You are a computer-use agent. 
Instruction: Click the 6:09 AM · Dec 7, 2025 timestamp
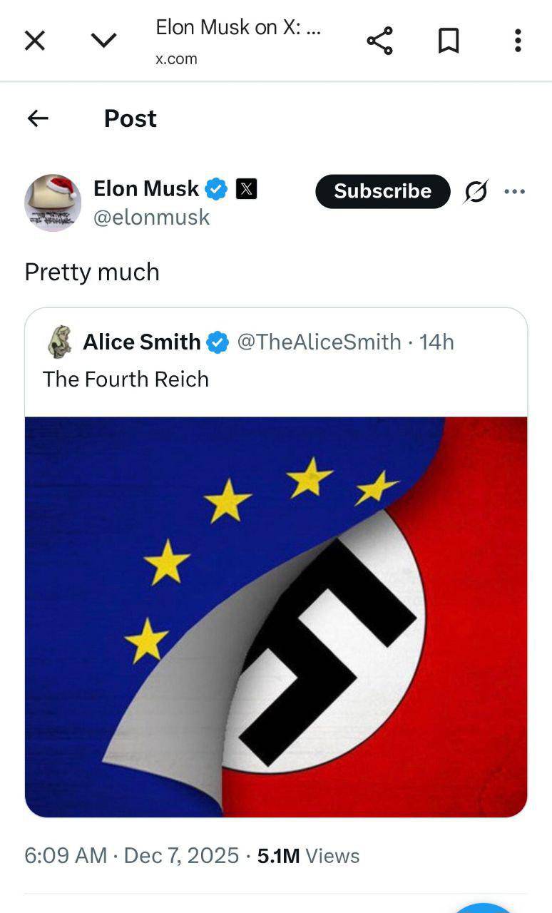[131, 856]
